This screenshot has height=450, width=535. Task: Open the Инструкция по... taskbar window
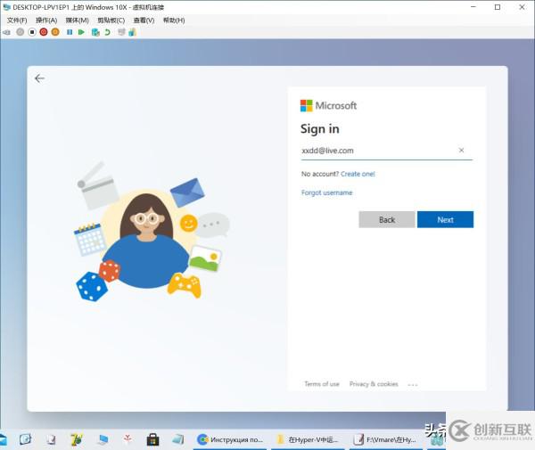(x=231, y=440)
